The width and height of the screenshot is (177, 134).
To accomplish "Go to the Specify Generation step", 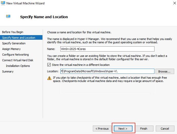I will (x=14, y=43).
